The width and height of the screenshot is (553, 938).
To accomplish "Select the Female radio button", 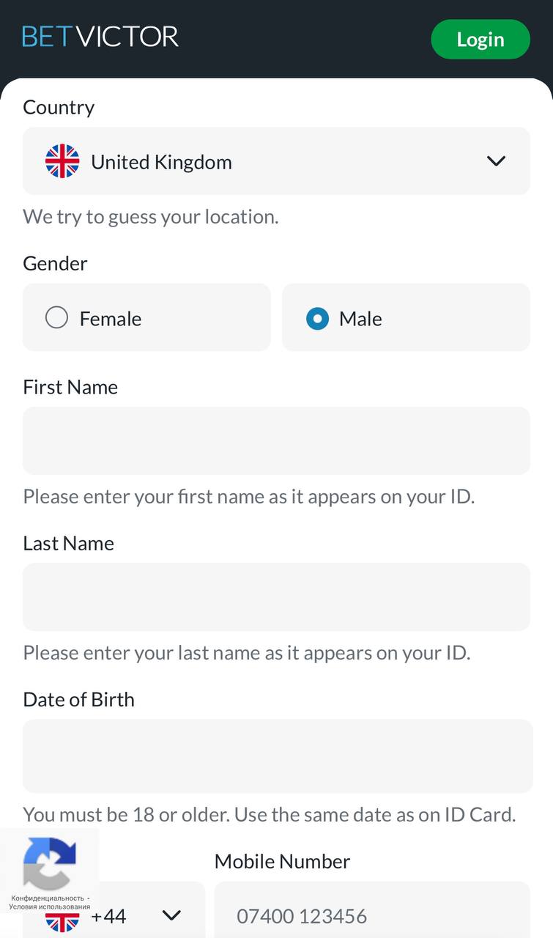I will (x=56, y=318).
